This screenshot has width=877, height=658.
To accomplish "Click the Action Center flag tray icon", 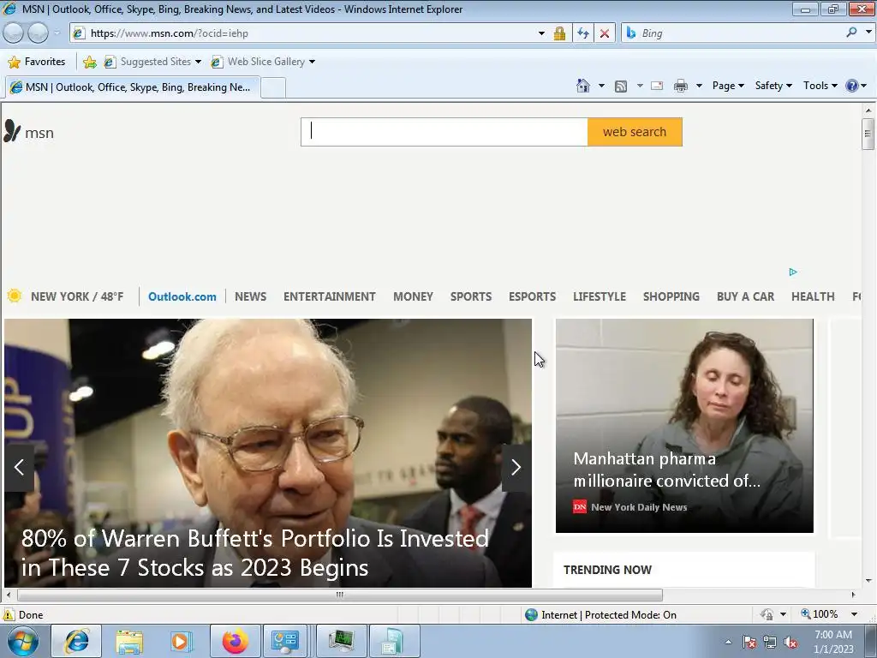I will point(749,643).
